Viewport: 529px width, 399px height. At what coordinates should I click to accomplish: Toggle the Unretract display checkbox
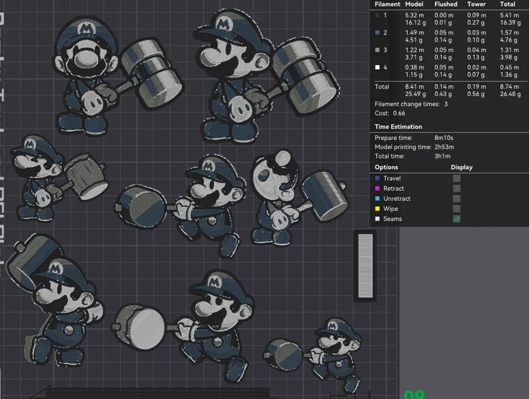457,199
